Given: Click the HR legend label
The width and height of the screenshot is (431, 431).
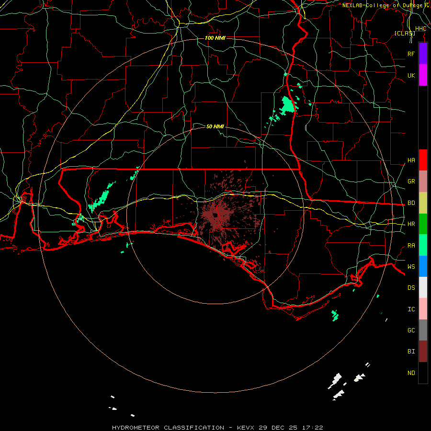Looking at the screenshot, I should pos(411,224).
